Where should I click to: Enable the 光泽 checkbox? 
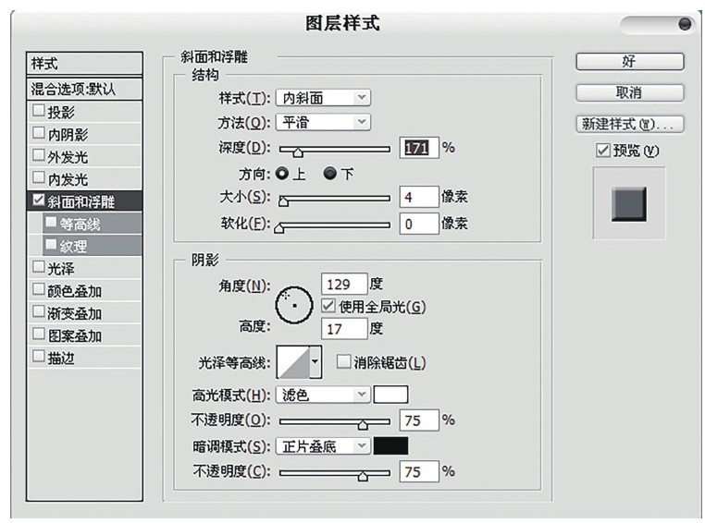39,267
